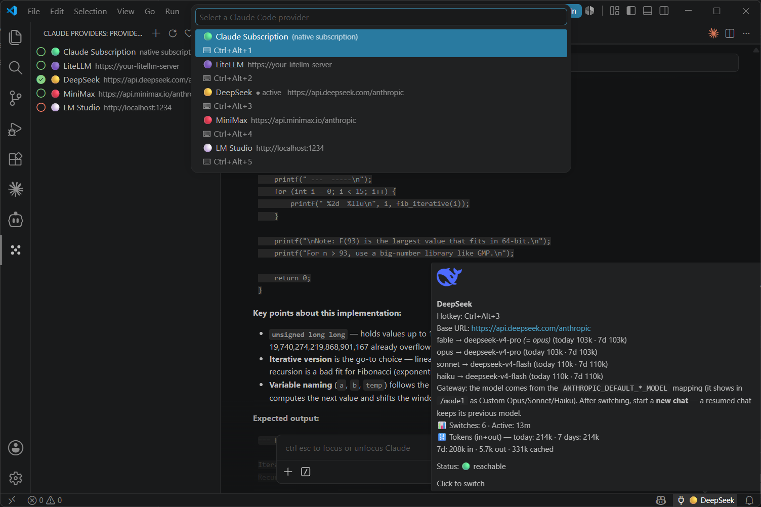Open the robot-face chat view icon
Image resolution: width=761 pixels, height=507 pixels.
(16, 220)
